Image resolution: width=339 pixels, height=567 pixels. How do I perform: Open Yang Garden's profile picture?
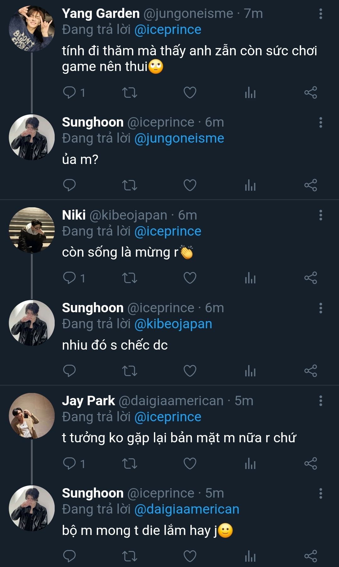click(31, 29)
